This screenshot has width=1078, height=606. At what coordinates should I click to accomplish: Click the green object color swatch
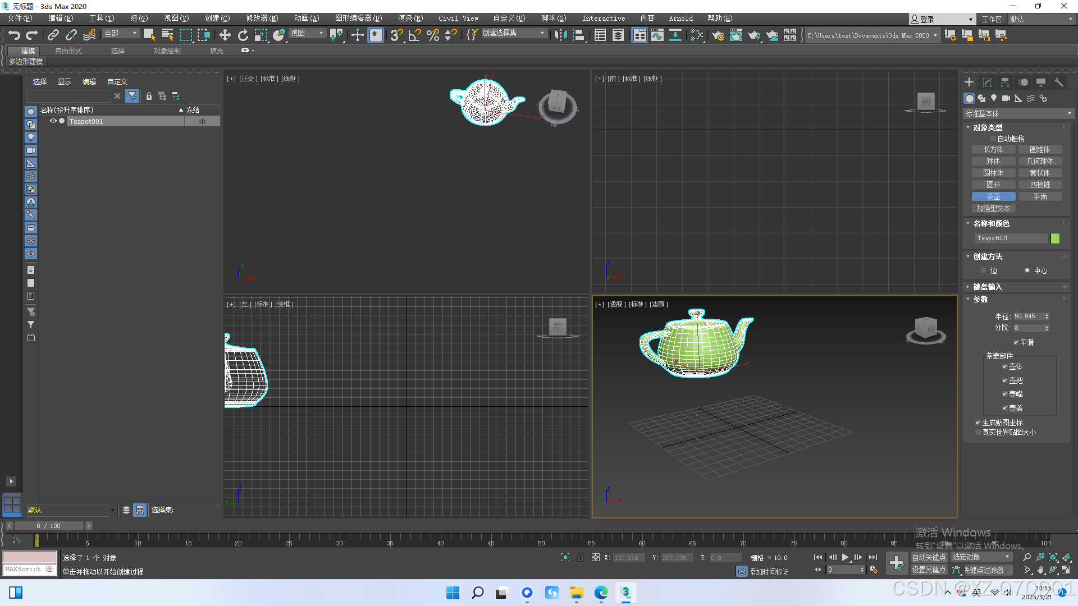[1055, 238]
